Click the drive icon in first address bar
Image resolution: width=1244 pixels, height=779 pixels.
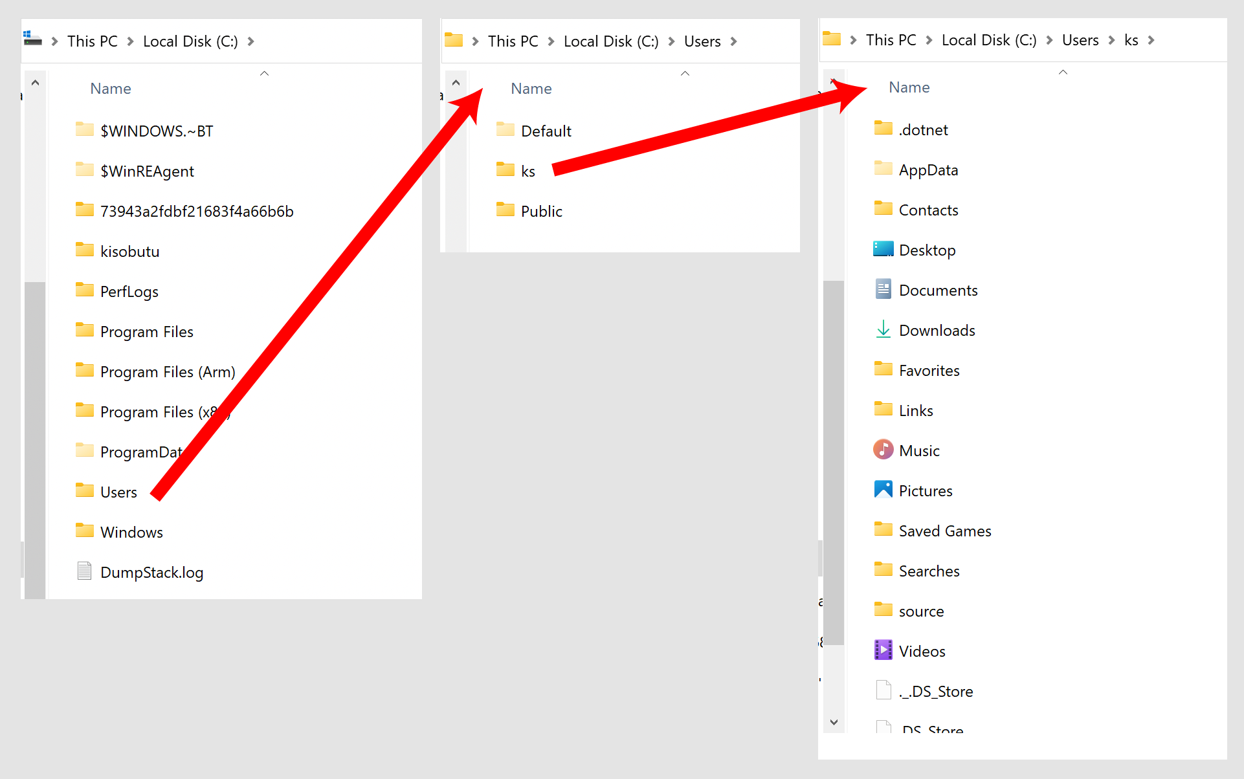(x=32, y=39)
